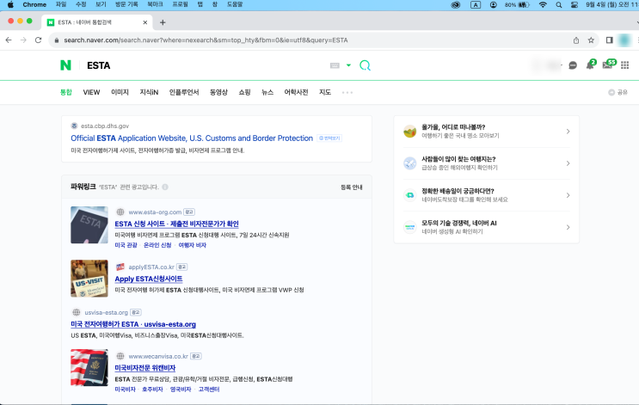Image resolution: width=639 pixels, height=405 pixels.
Task: Click the globe favicon beside usvisa-esta.org
Action: [x=76, y=312]
